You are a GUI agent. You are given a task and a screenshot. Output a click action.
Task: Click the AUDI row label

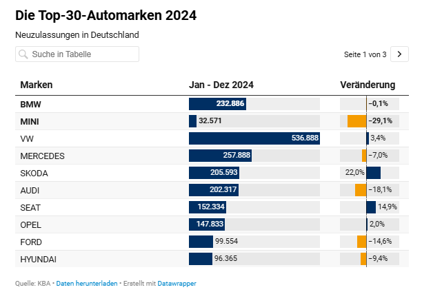click(x=30, y=191)
